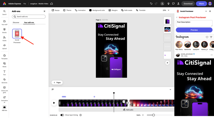
Task: Open the timeline zoom 146% dropdown
Action: [x=140, y=115]
